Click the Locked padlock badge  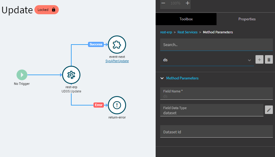coord(47,10)
